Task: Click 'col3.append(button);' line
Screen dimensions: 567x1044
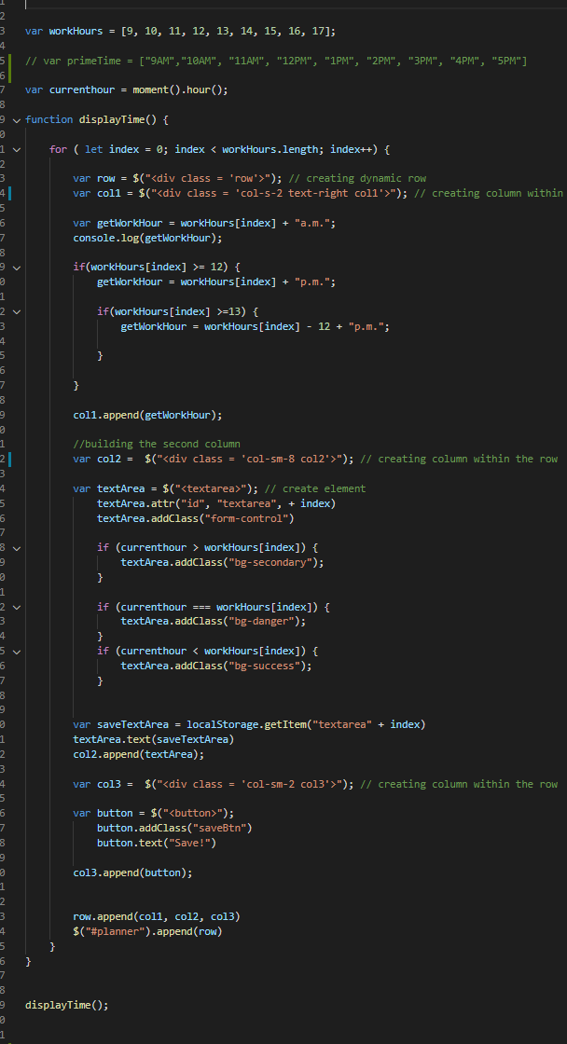Action: pos(132,872)
